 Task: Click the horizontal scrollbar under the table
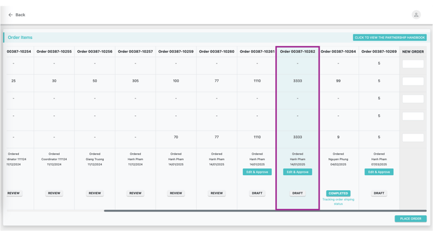[x=265, y=211]
